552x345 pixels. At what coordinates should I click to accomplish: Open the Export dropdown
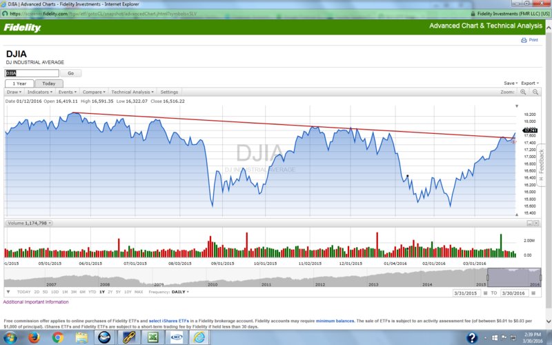pos(530,83)
